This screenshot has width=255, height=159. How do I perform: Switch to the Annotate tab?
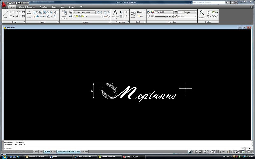coord(44,7)
